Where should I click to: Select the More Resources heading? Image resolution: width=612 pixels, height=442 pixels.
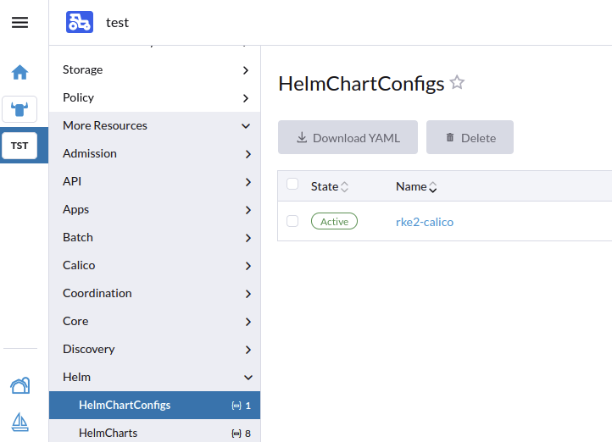click(x=105, y=125)
